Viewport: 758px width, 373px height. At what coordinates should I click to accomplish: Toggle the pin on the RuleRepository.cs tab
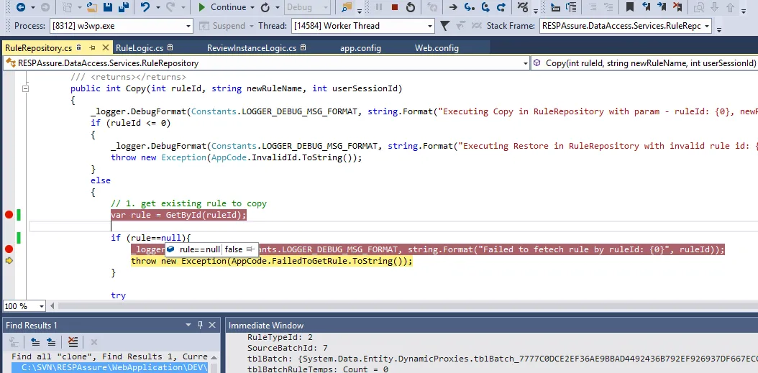[x=92, y=48]
